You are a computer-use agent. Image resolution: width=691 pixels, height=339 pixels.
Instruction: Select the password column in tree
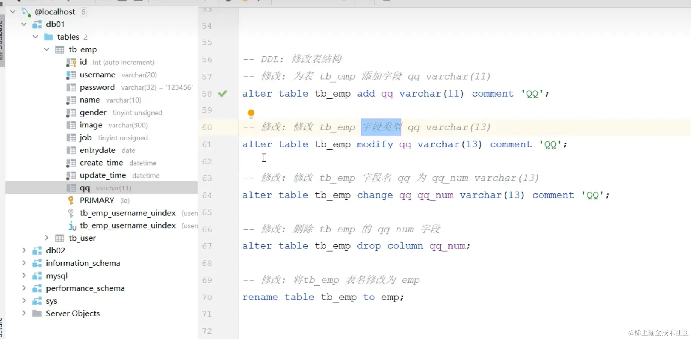point(97,87)
